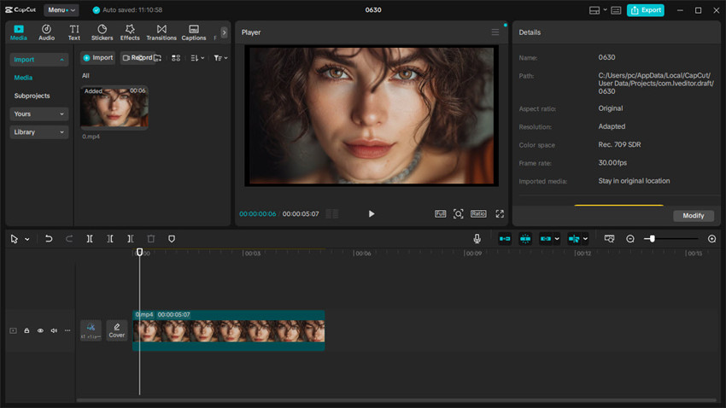The image size is (726, 408).
Task: Toggle main track magnet
Action: tap(505, 239)
